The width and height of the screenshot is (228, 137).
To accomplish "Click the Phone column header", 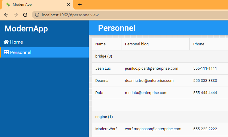I will click(x=199, y=44).
